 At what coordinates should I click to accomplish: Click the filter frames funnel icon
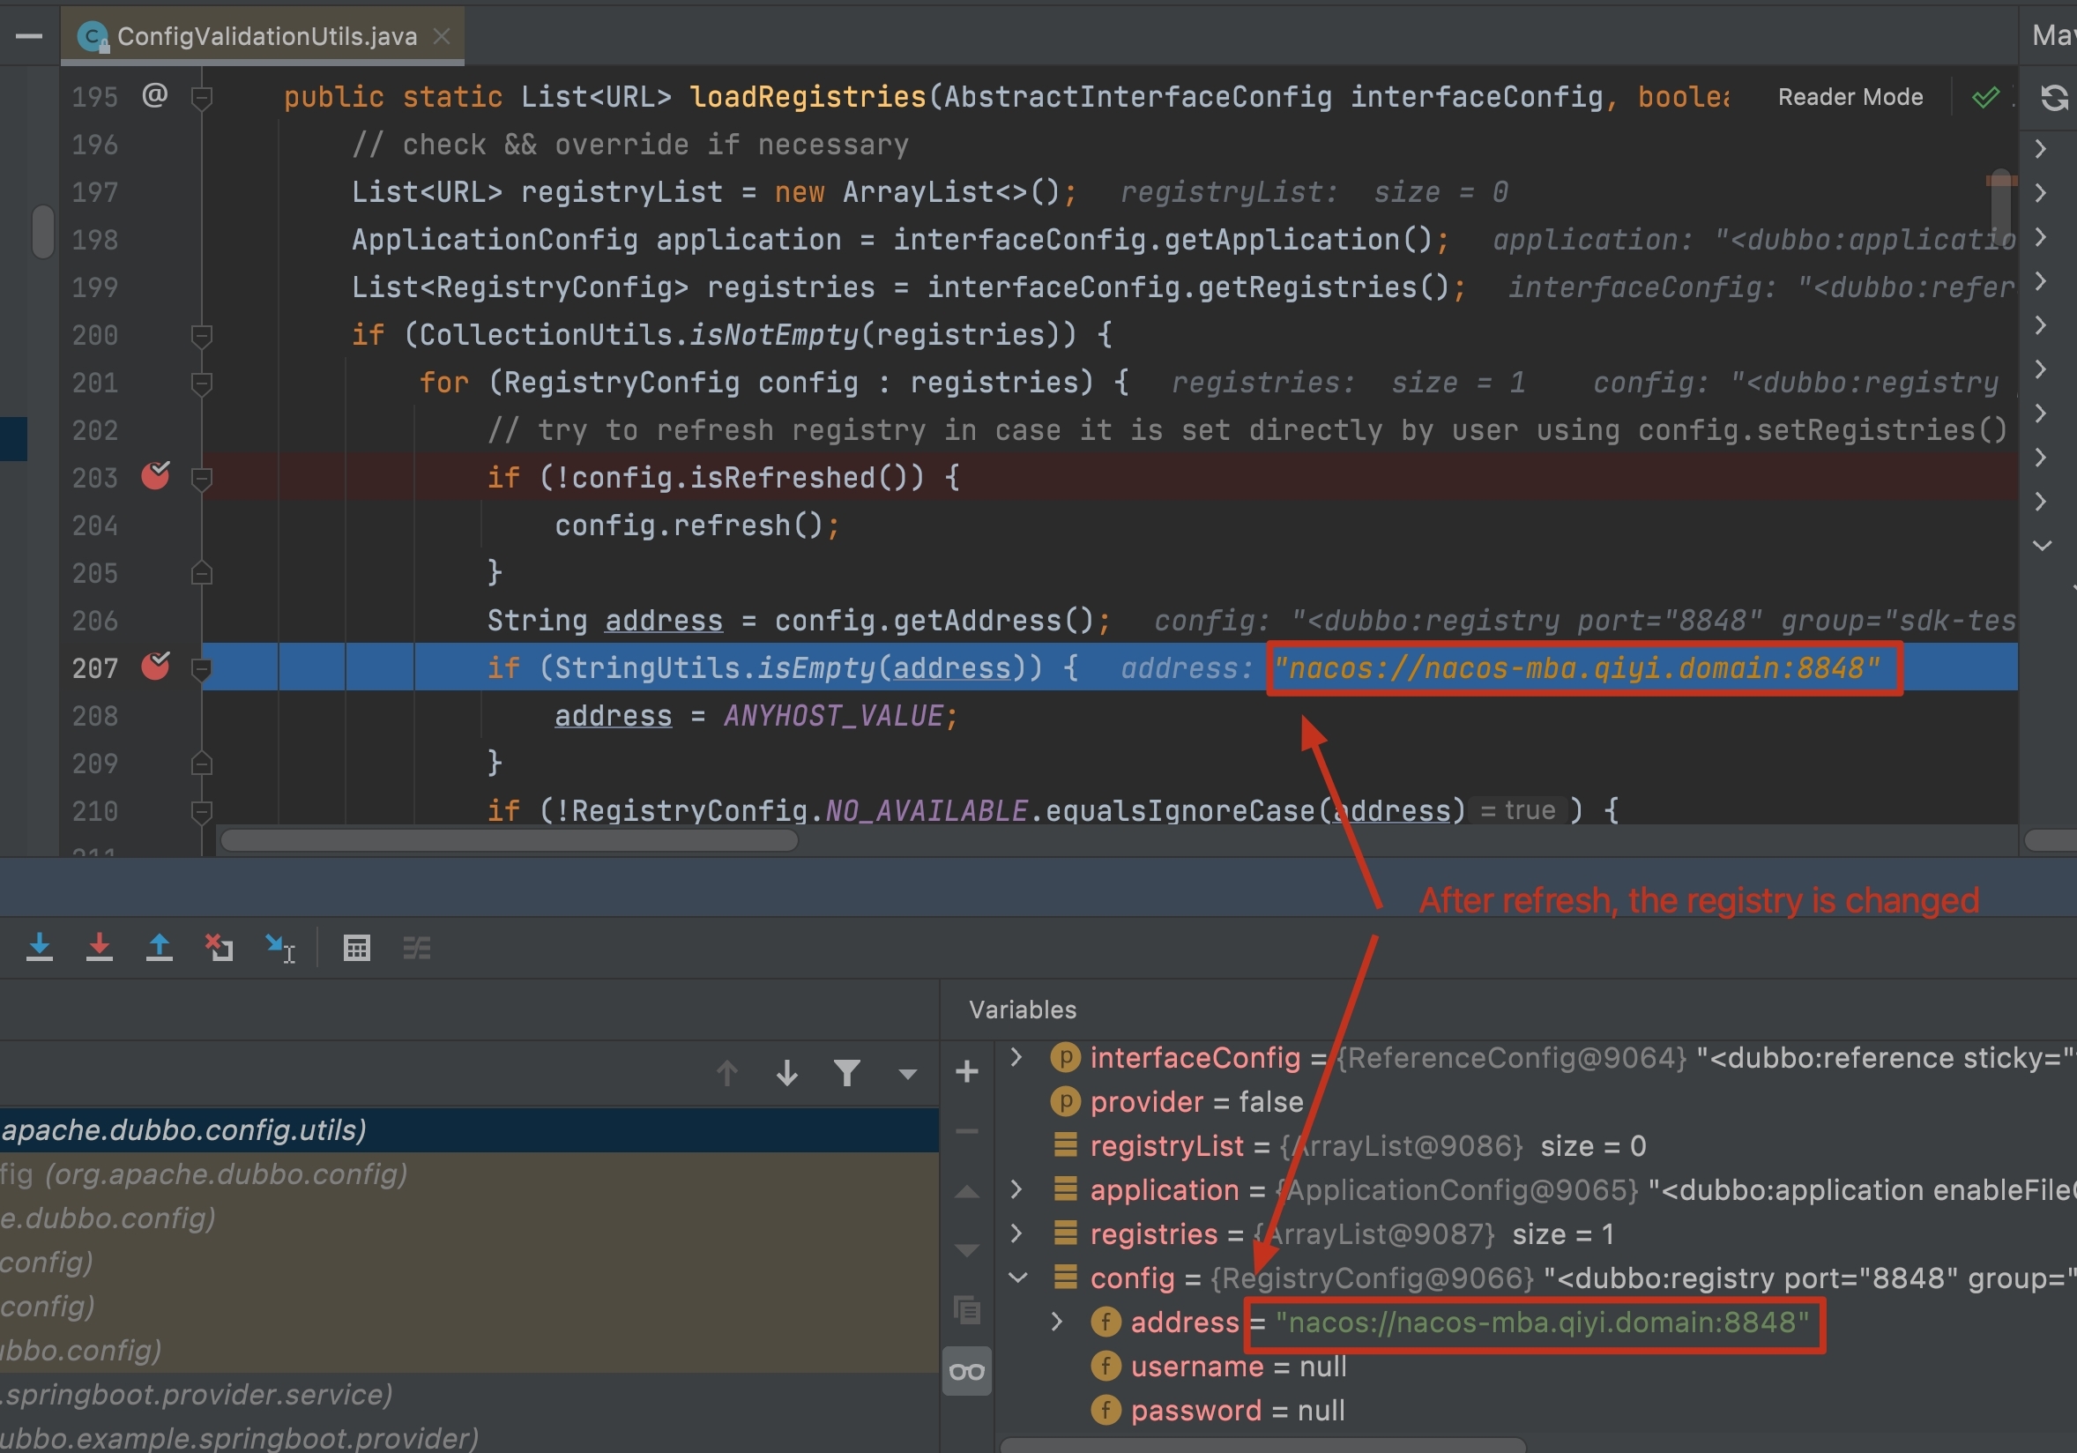pos(846,1073)
